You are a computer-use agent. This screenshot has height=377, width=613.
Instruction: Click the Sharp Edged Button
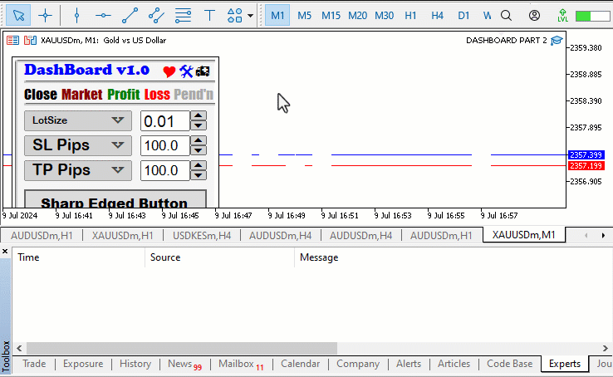click(x=115, y=199)
